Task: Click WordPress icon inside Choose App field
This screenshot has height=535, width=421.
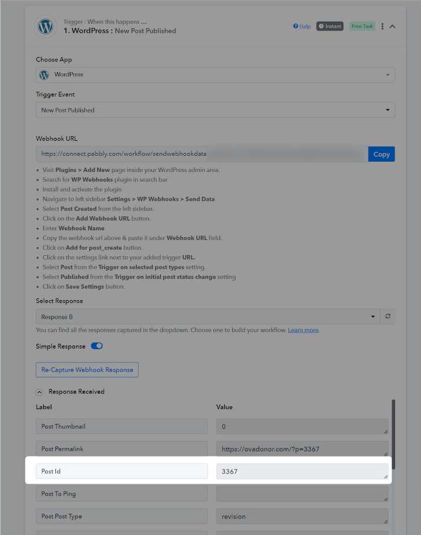Action: (x=44, y=74)
